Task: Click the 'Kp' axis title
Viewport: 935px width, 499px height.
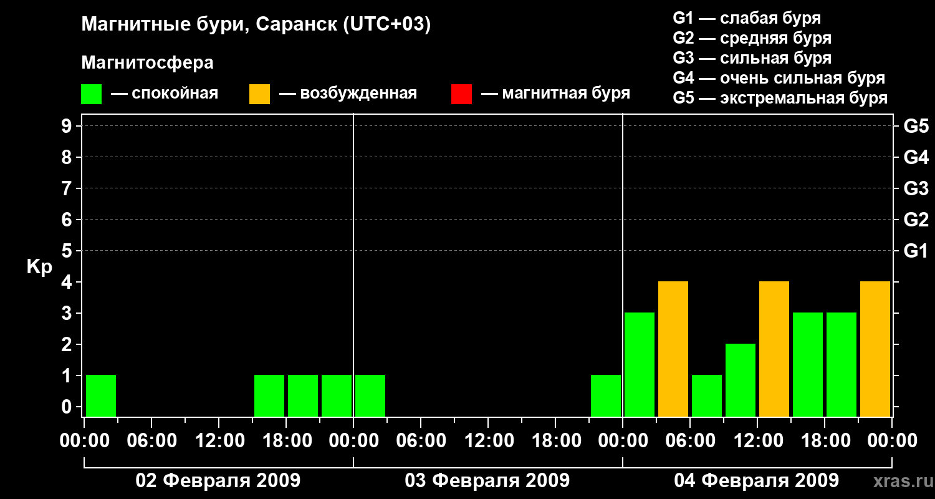Action: pos(39,267)
